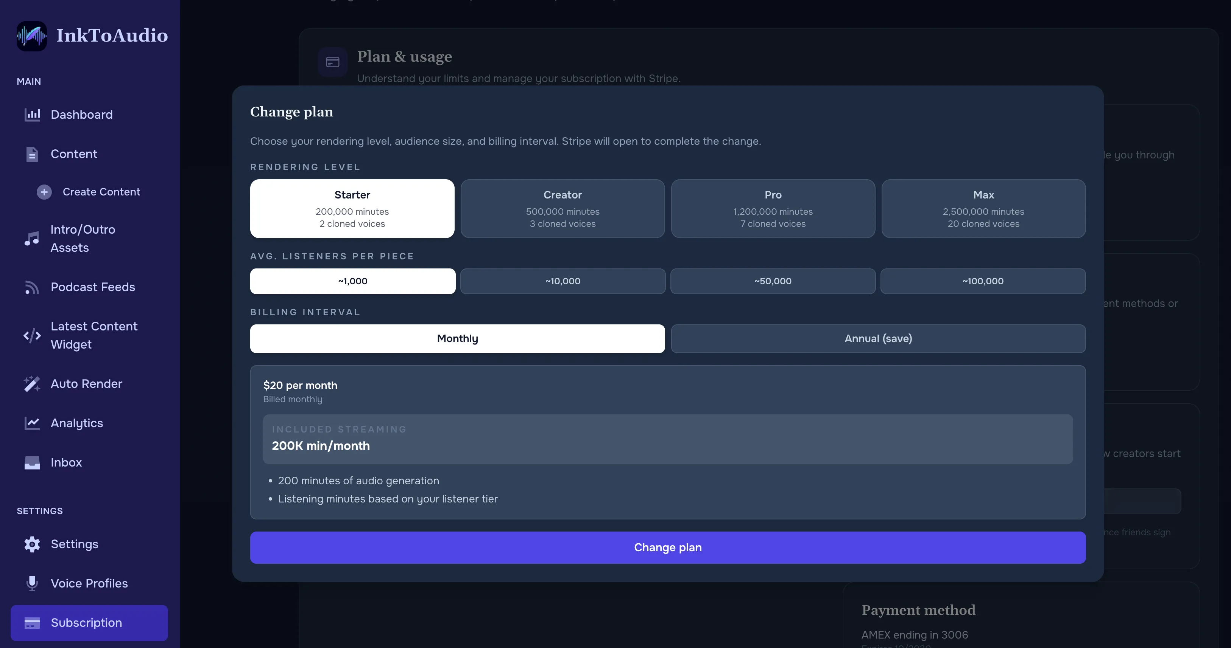Open Intro/Outro Assets page
The height and width of the screenshot is (648, 1231).
coord(89,239)
